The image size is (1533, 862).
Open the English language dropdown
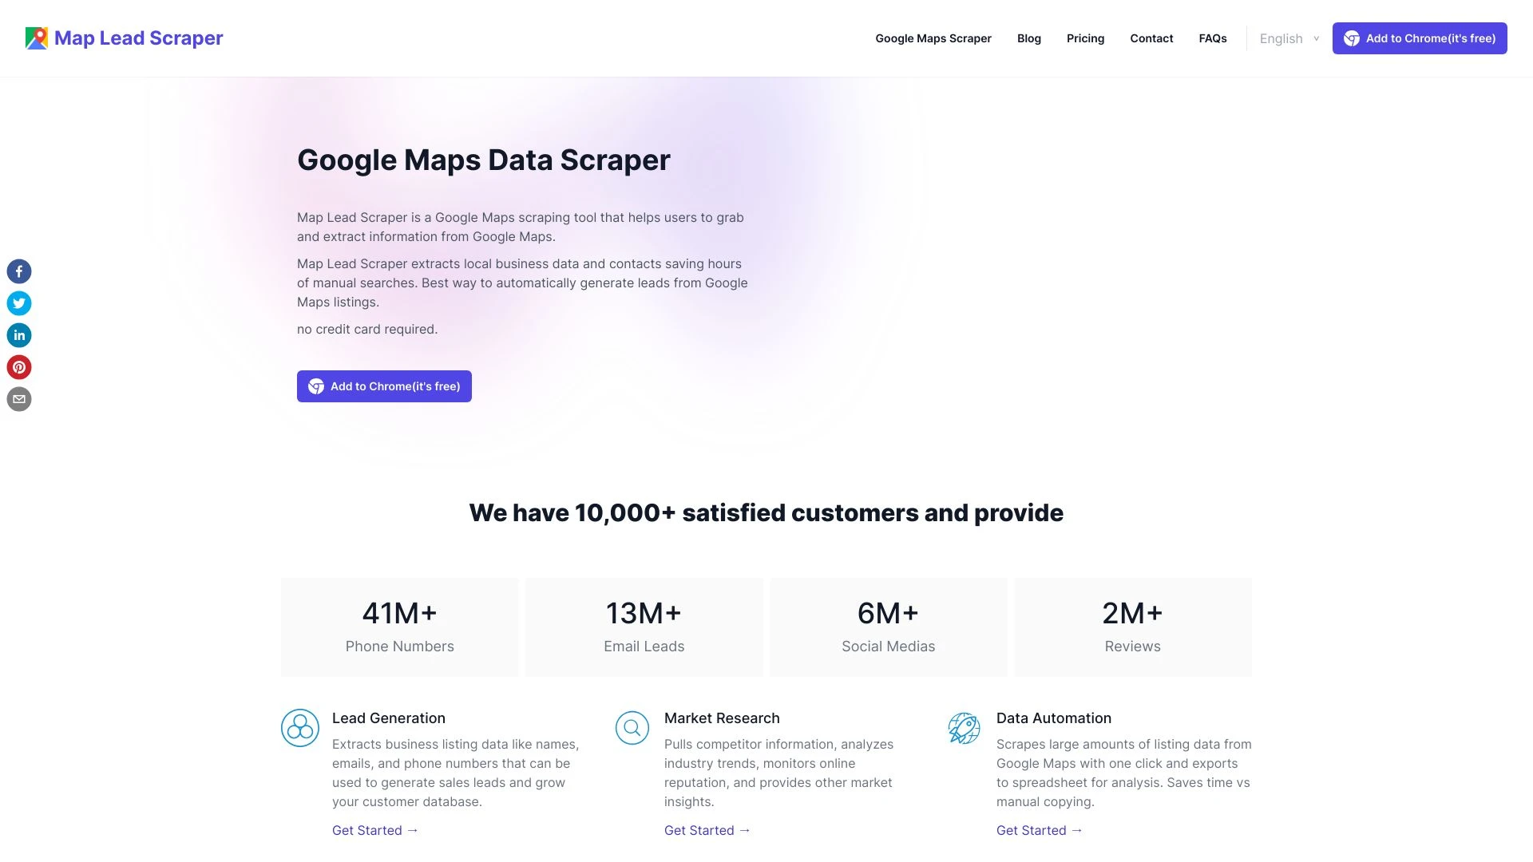(1289, 38)
